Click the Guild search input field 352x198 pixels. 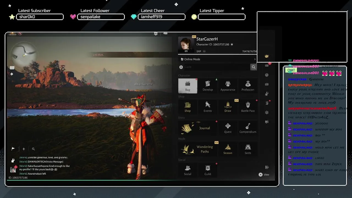point(217,67)
